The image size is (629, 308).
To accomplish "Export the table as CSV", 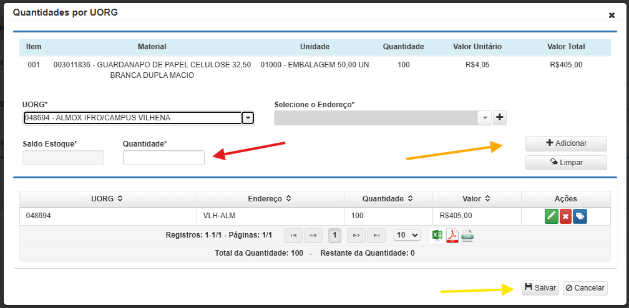I will (467, 235).
